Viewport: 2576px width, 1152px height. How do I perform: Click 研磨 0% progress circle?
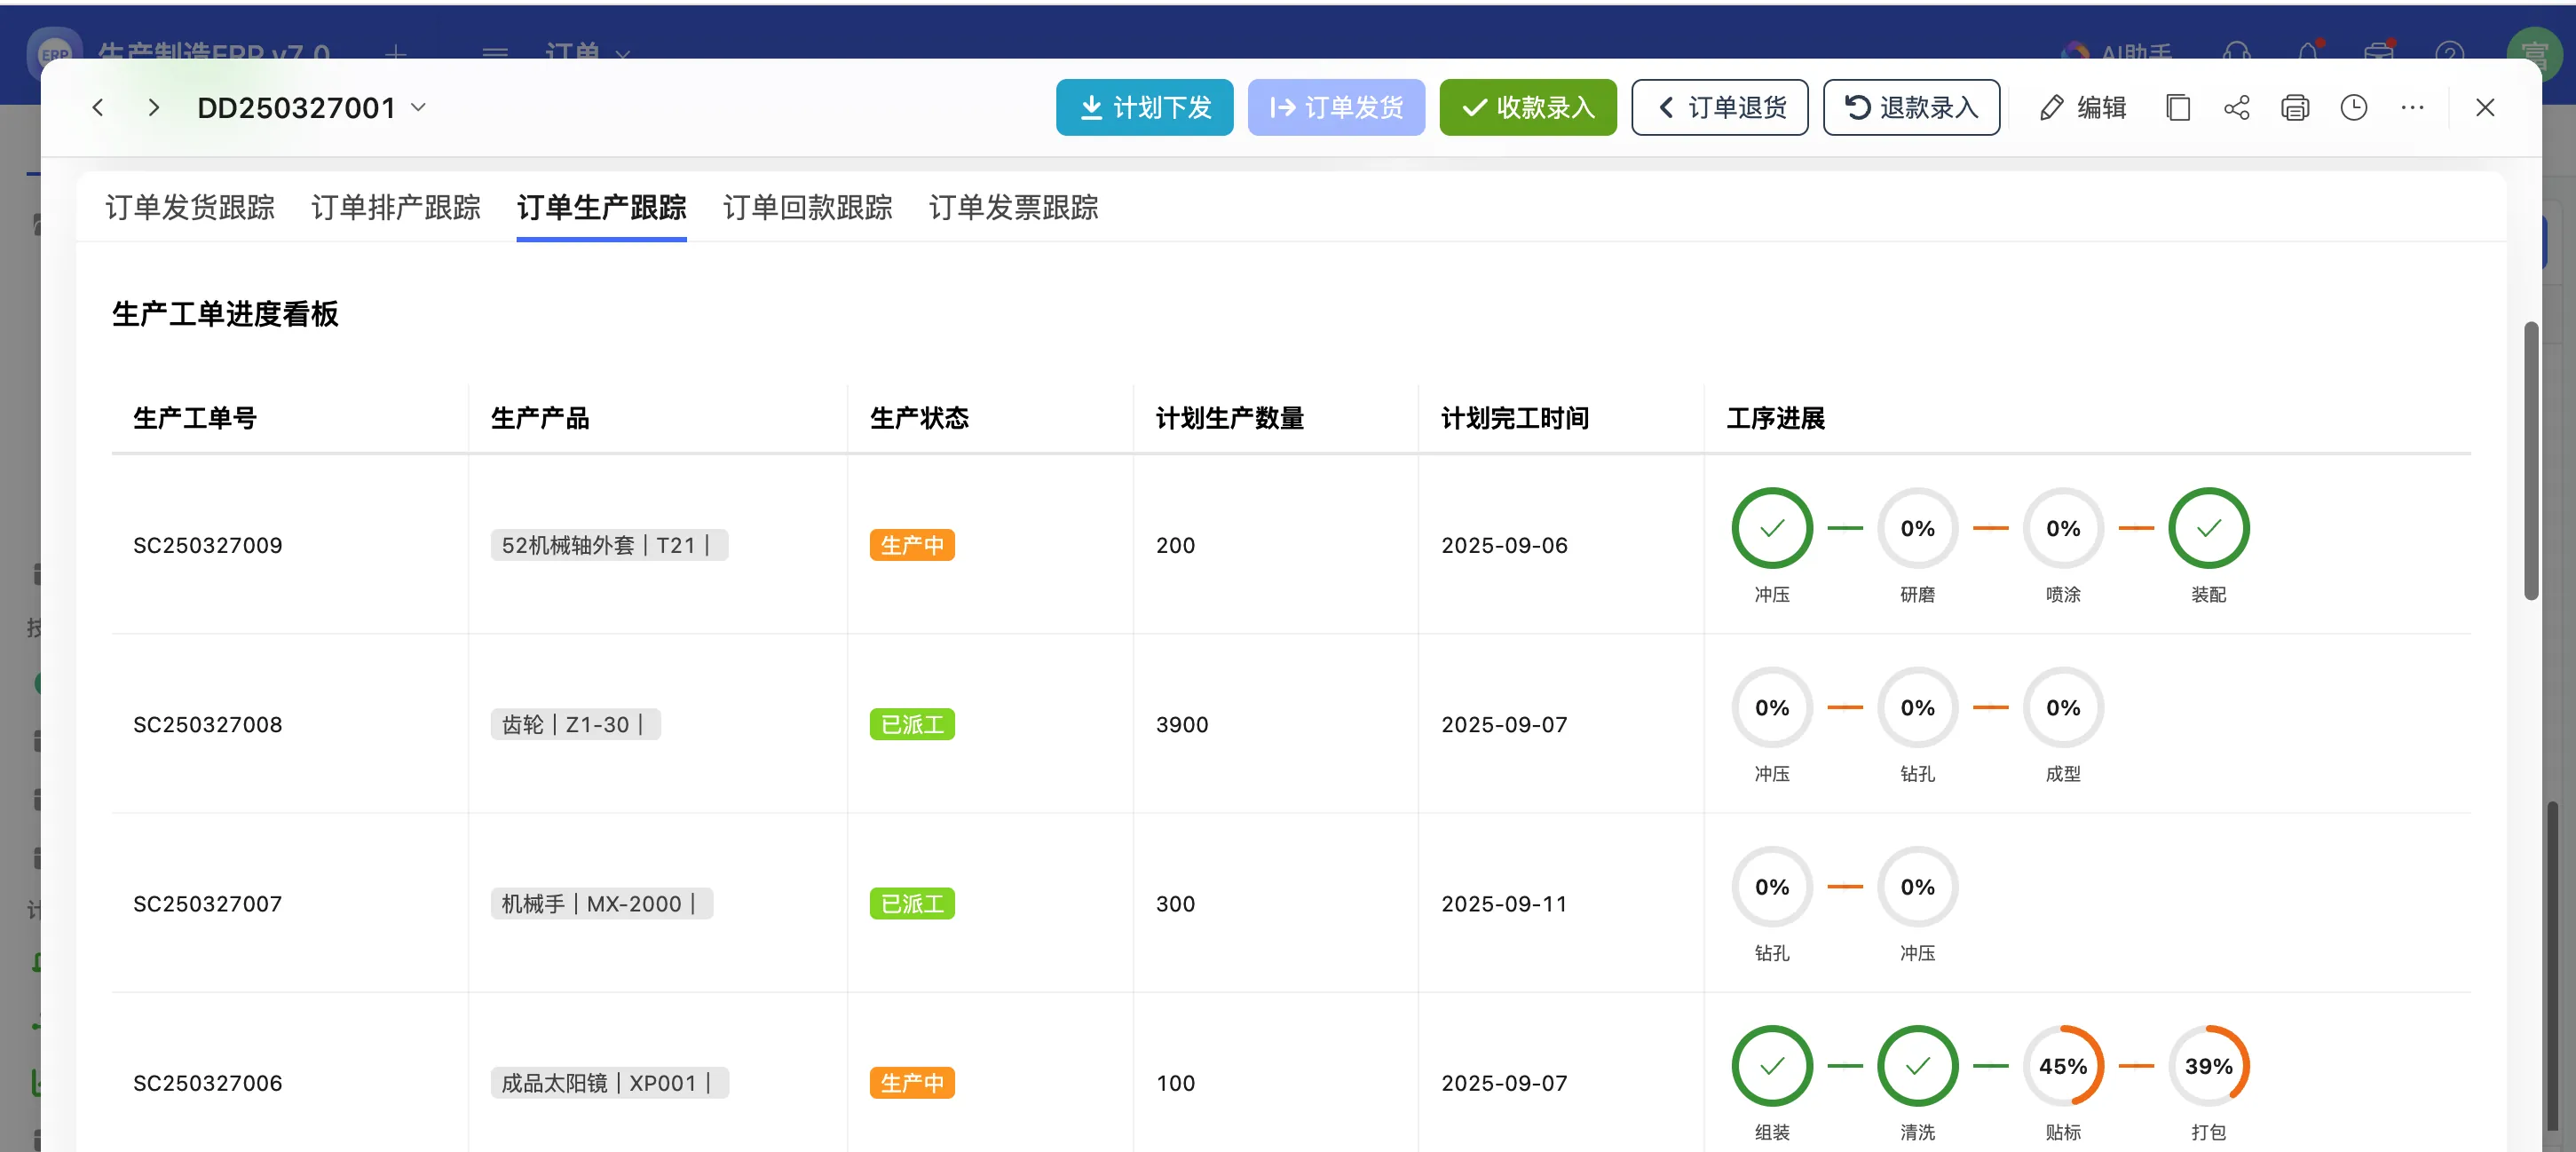pos(1917,528)
